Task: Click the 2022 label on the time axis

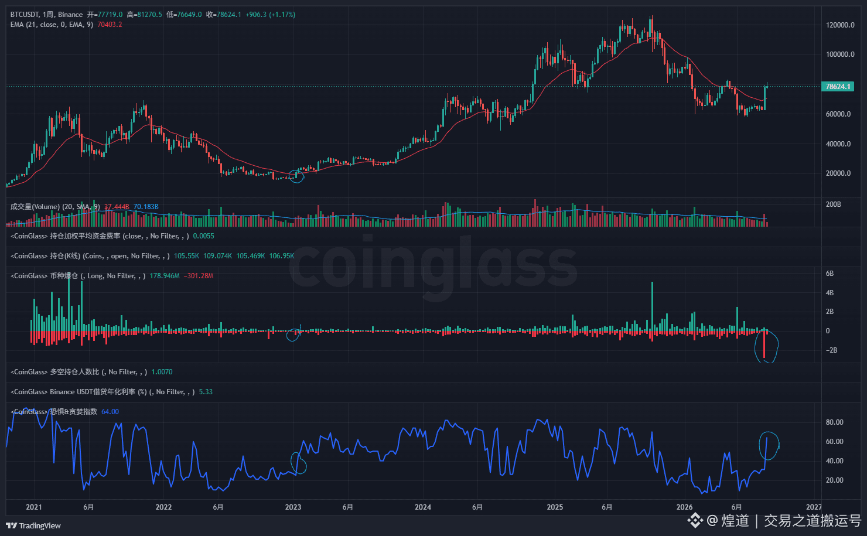Action: (163, 507)
